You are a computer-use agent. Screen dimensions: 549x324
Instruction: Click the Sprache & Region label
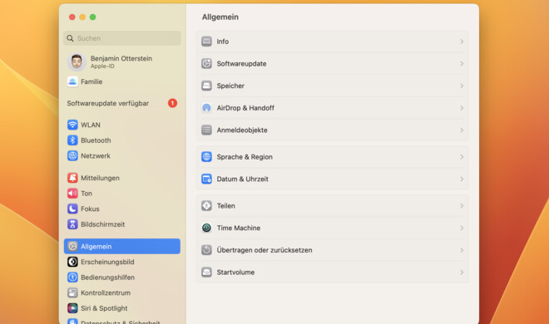pyautogui.click(x=245, y=157)
